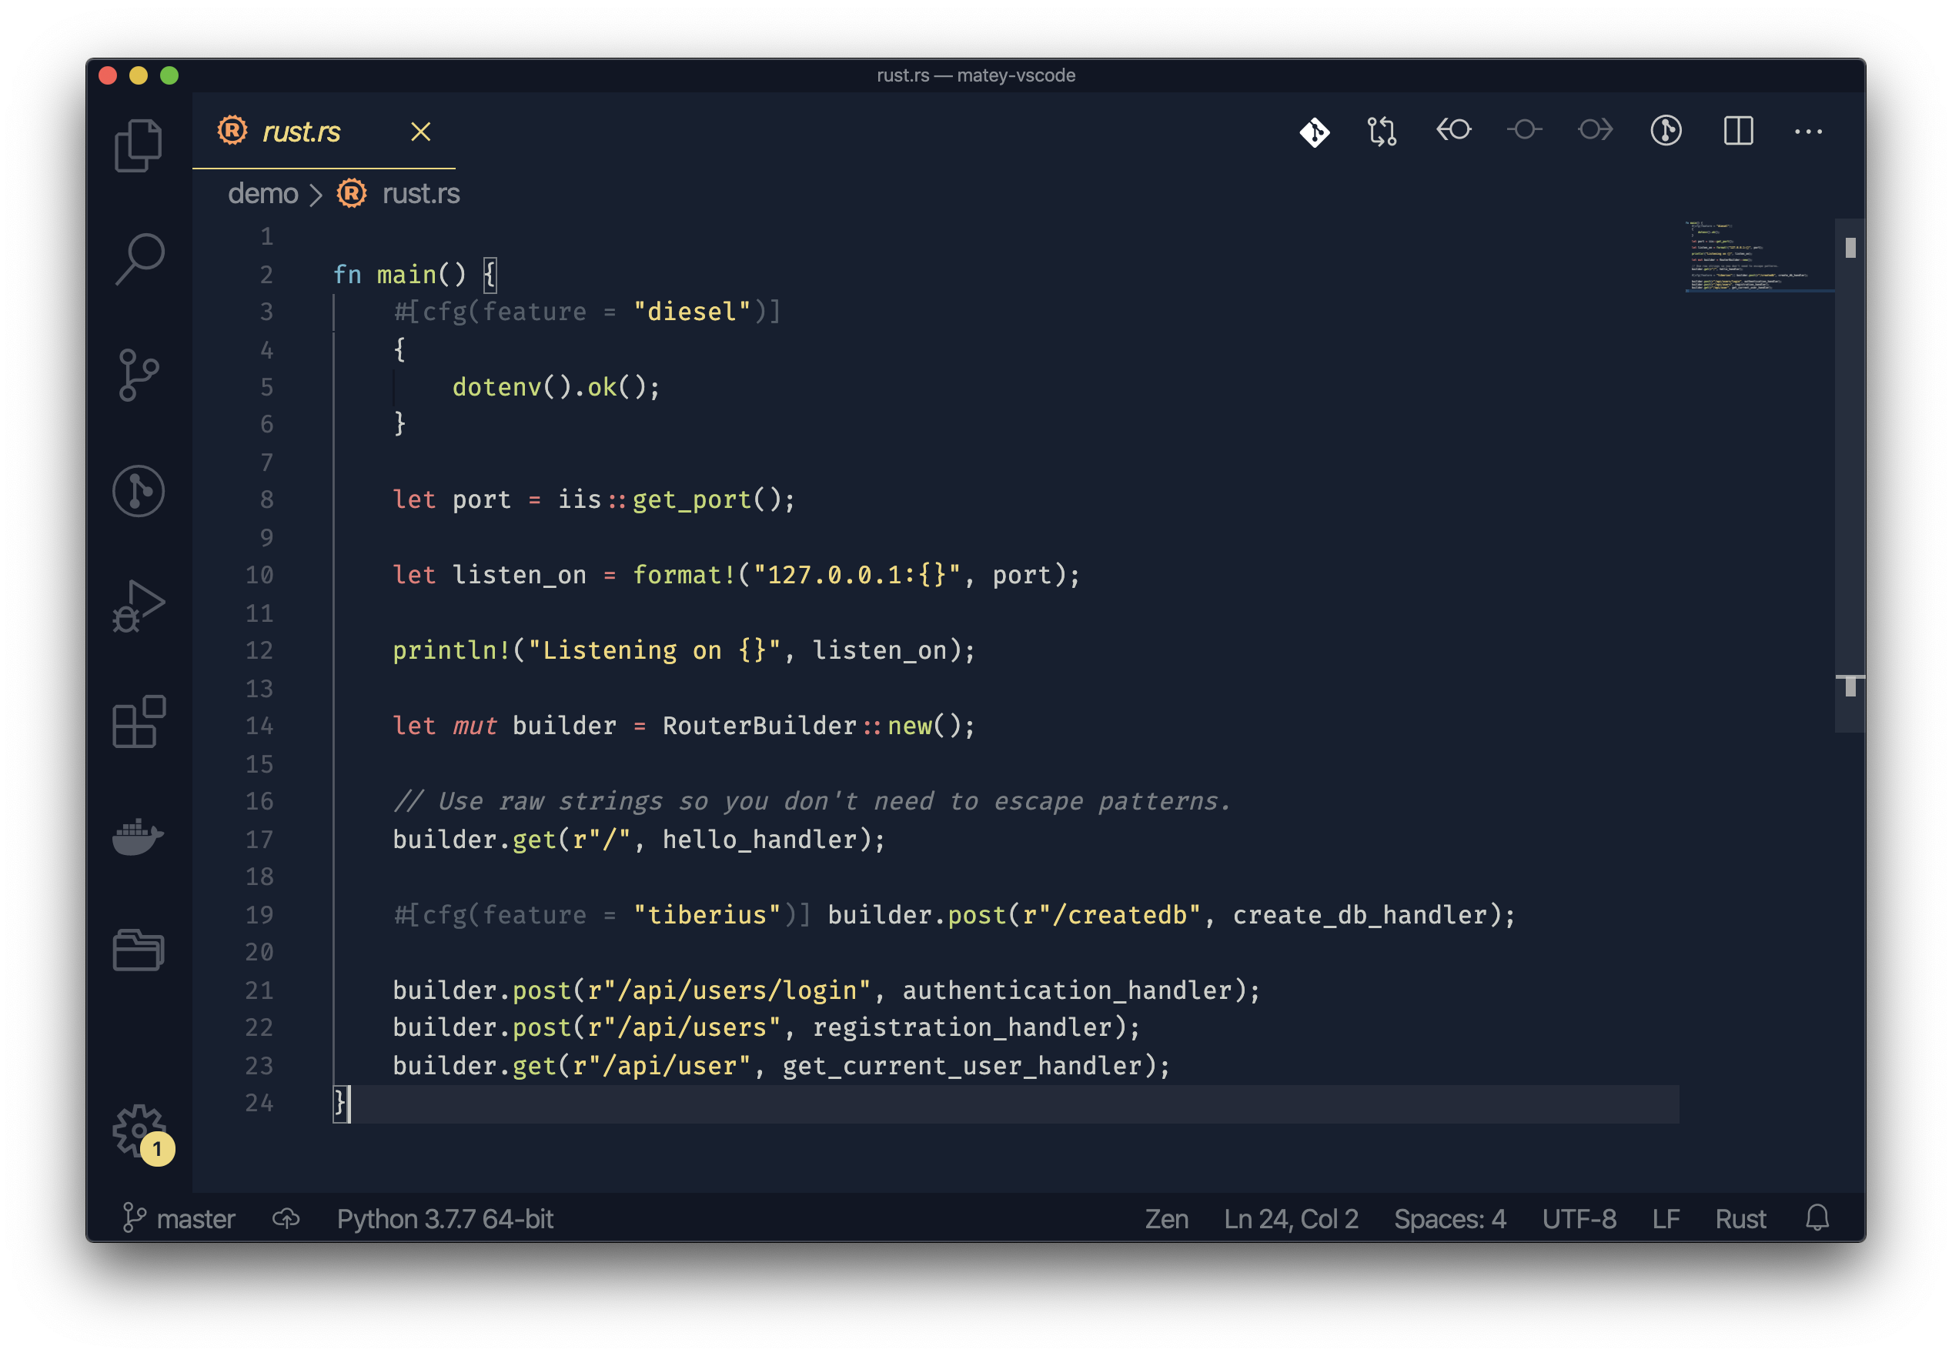Toggle split editor right

tap(1738, 131)
